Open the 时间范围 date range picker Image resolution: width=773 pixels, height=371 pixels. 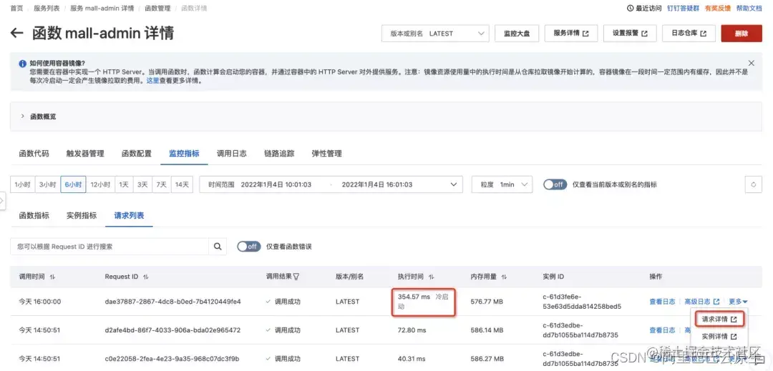331,184
